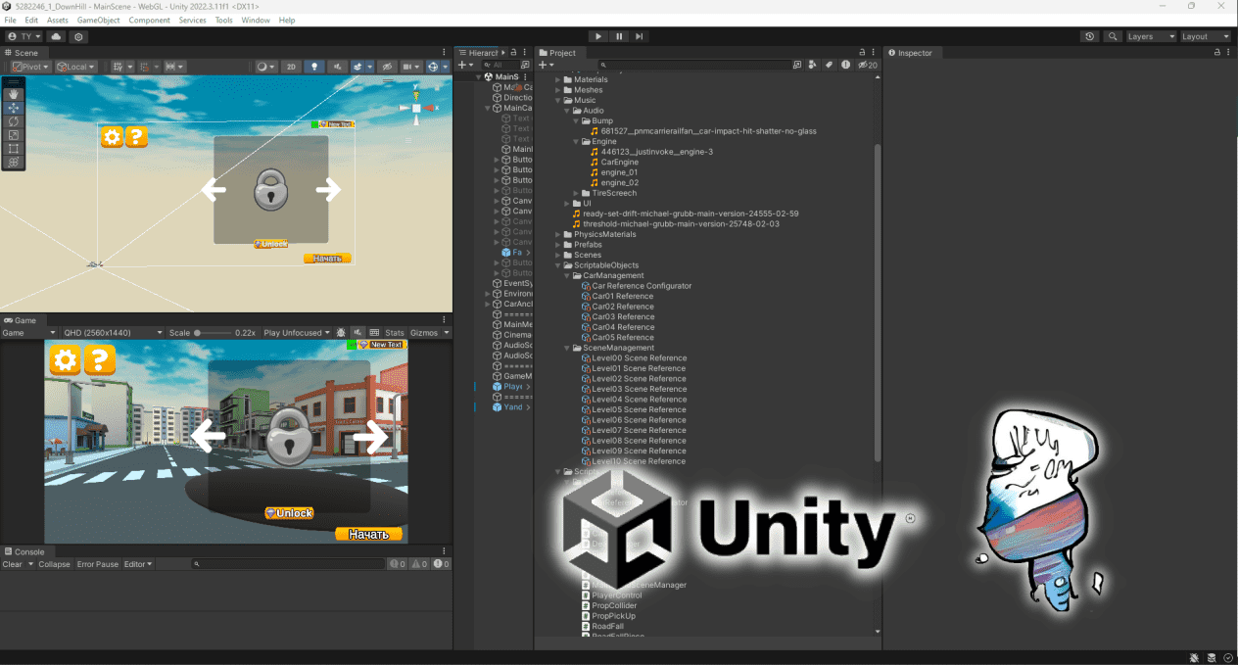Open the version control settings icon
The image size is (1238, 665).
[79, 36]
